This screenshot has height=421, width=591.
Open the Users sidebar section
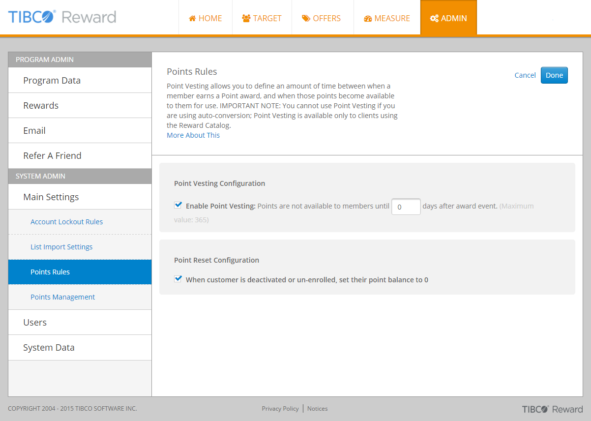click(x=35, y=322)
